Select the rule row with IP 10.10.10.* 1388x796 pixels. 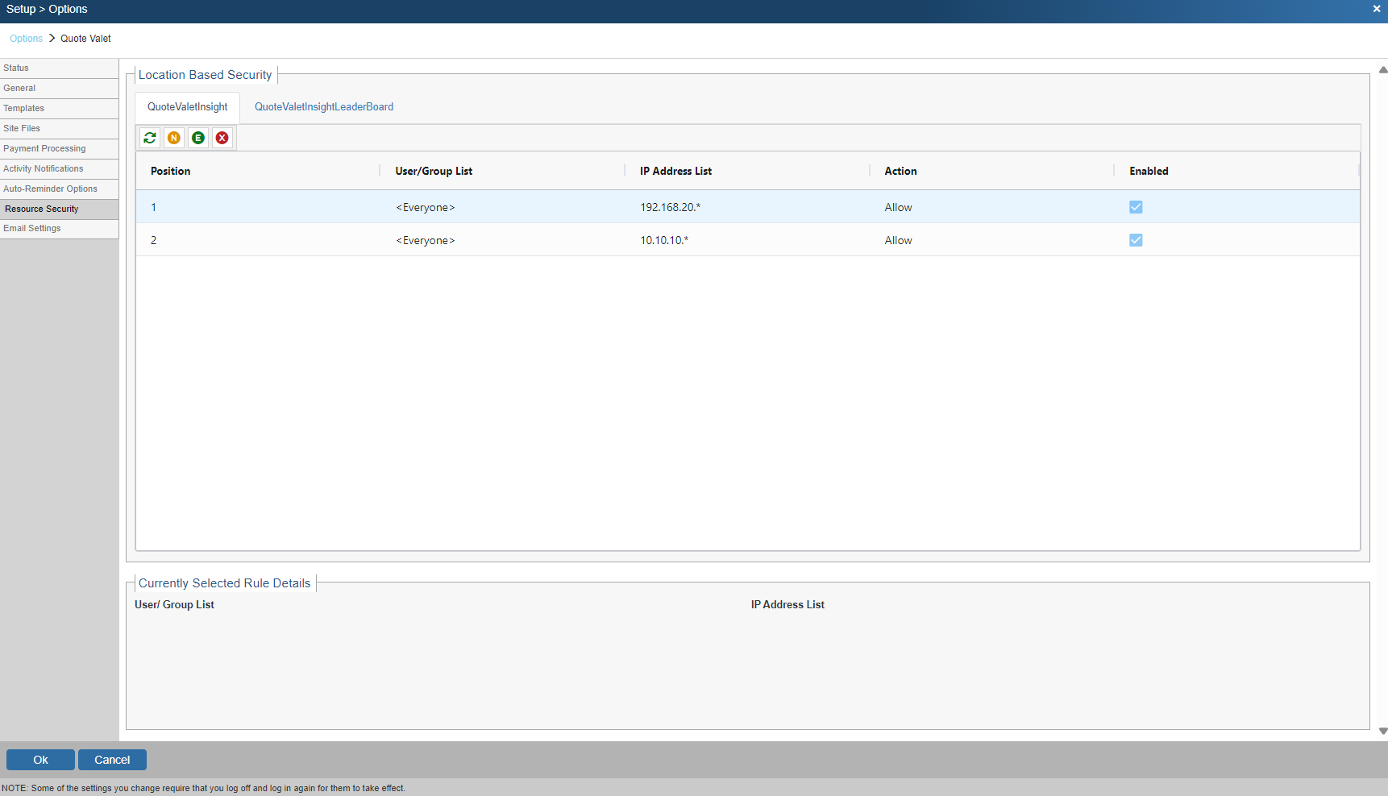(664, 240)
